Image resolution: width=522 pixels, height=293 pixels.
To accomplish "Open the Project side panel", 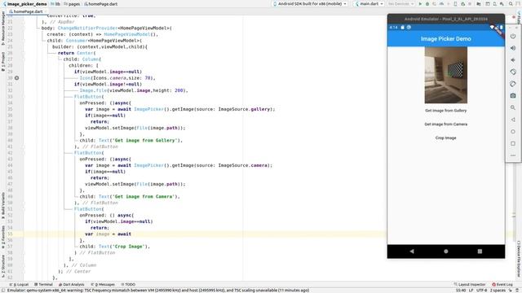I will 3,61.
